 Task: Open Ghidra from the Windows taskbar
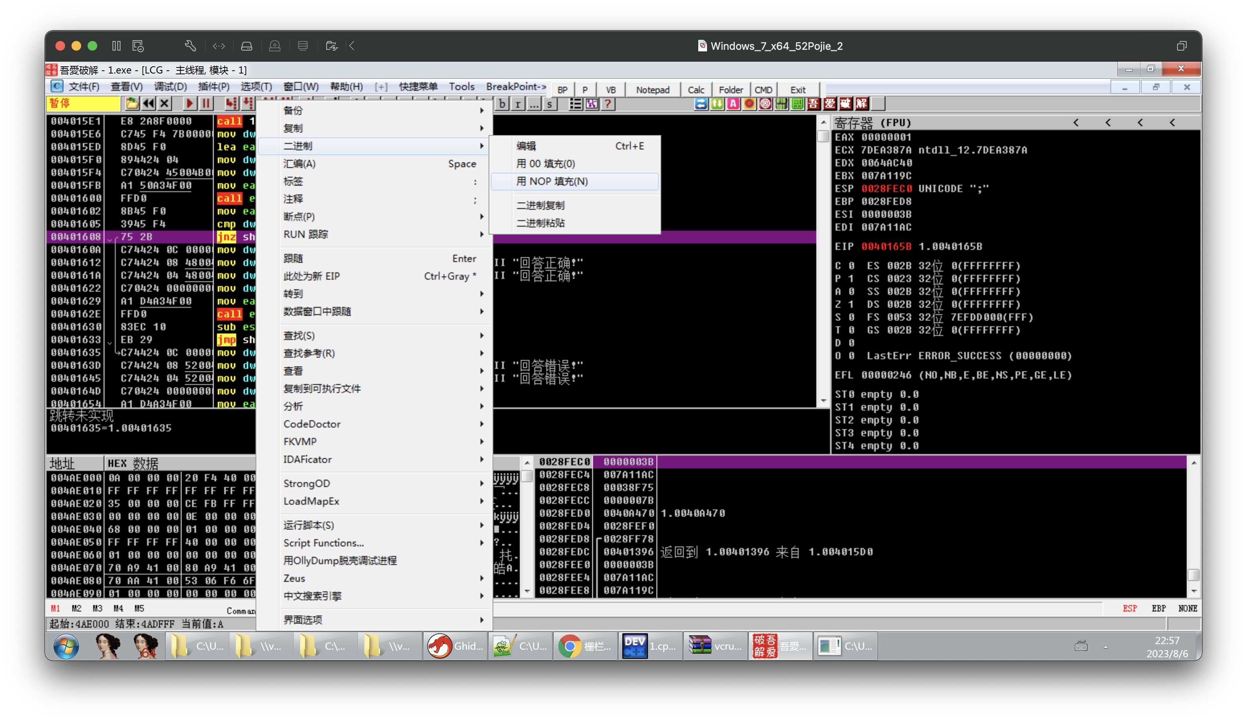(456, 646)
